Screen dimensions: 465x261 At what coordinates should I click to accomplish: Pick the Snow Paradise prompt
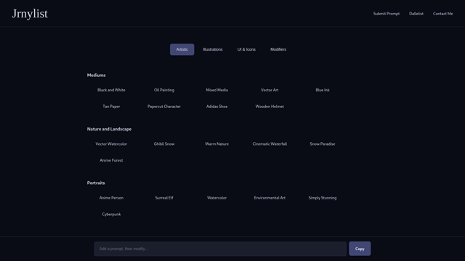click(323, 144)
